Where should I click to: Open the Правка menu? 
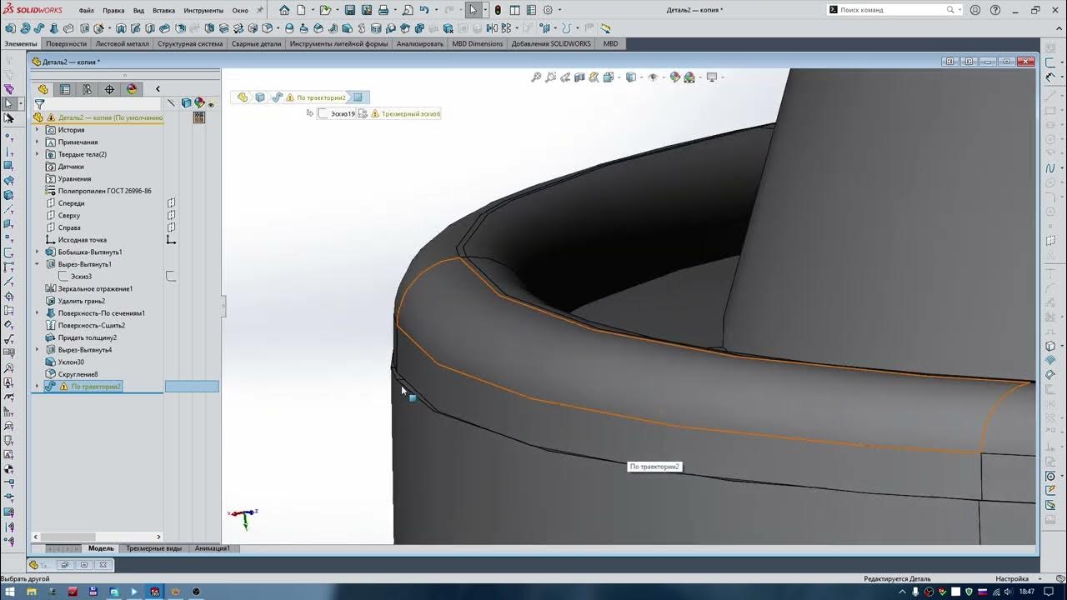113,11
